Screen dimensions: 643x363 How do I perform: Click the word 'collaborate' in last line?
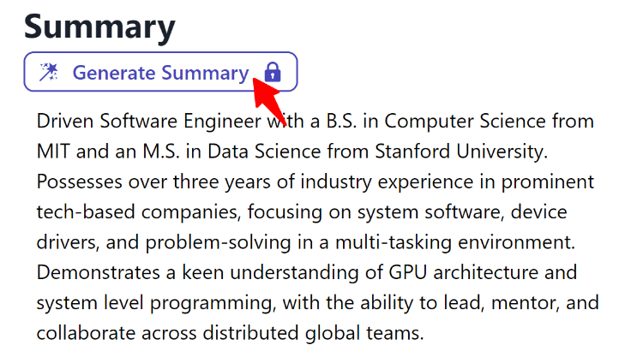tap(86, 333)
